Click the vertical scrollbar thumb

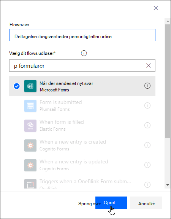pyautogui.click(x=168, y=81)
